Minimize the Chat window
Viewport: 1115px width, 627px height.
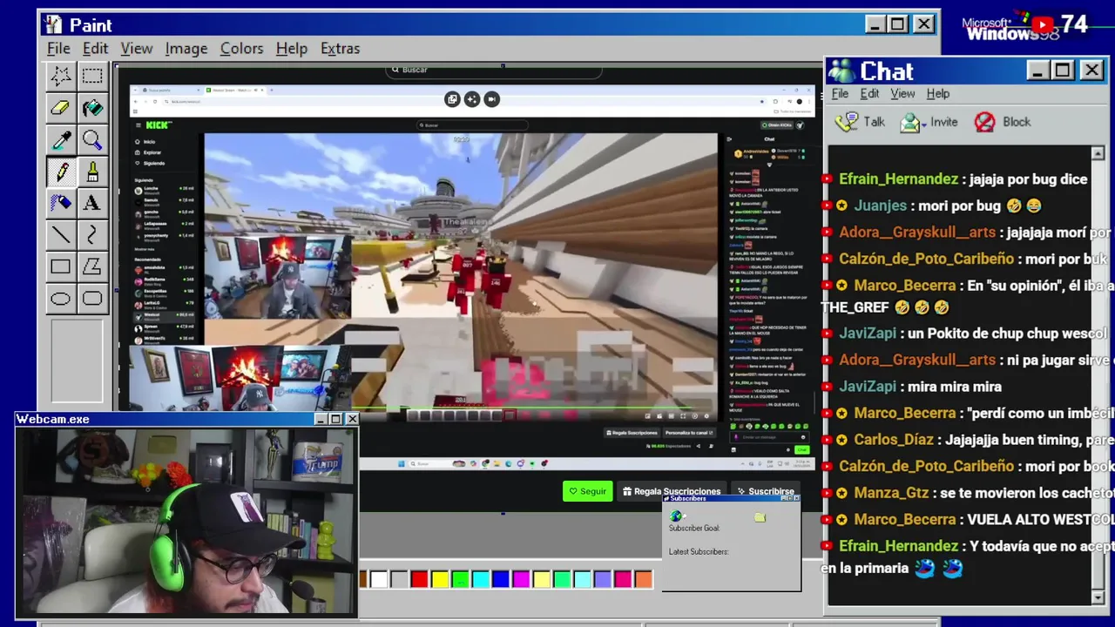tap(1037, 71)
